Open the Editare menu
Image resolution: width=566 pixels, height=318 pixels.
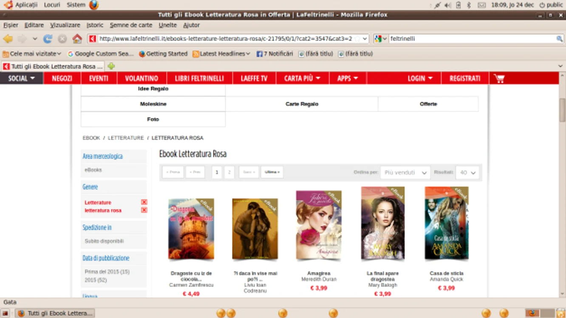pos(34,25)
